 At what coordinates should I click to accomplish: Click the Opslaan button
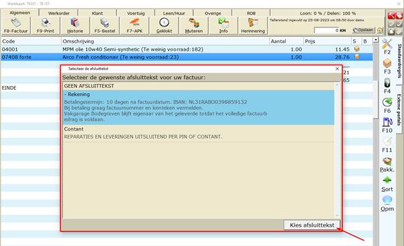364,30
